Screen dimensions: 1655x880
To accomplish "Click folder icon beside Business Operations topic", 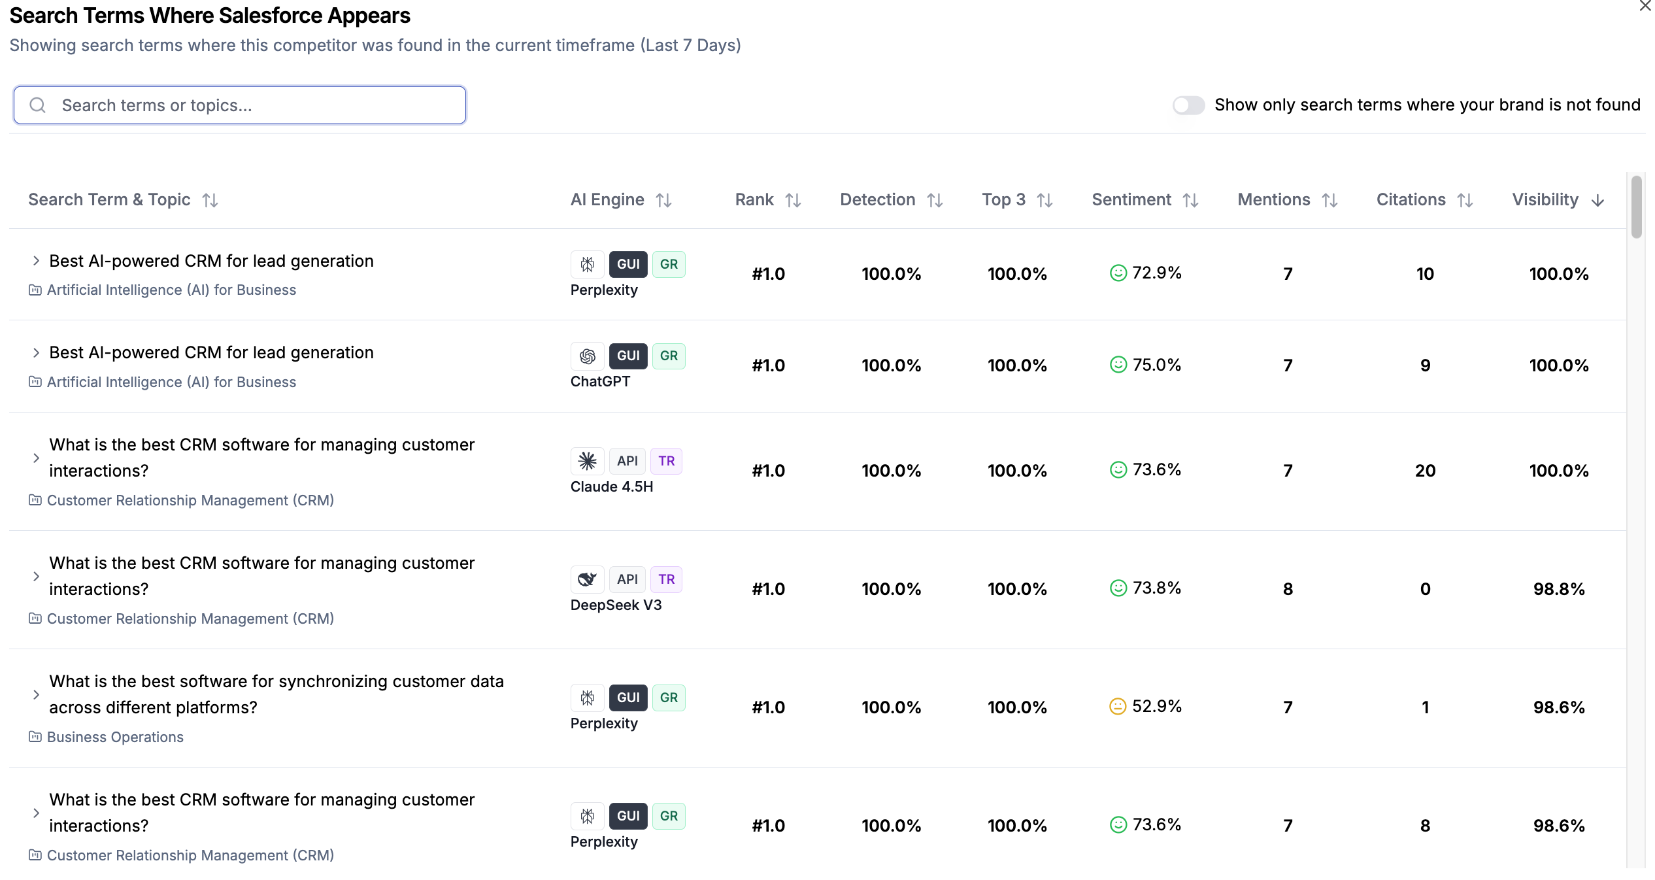I will point(35,737).
